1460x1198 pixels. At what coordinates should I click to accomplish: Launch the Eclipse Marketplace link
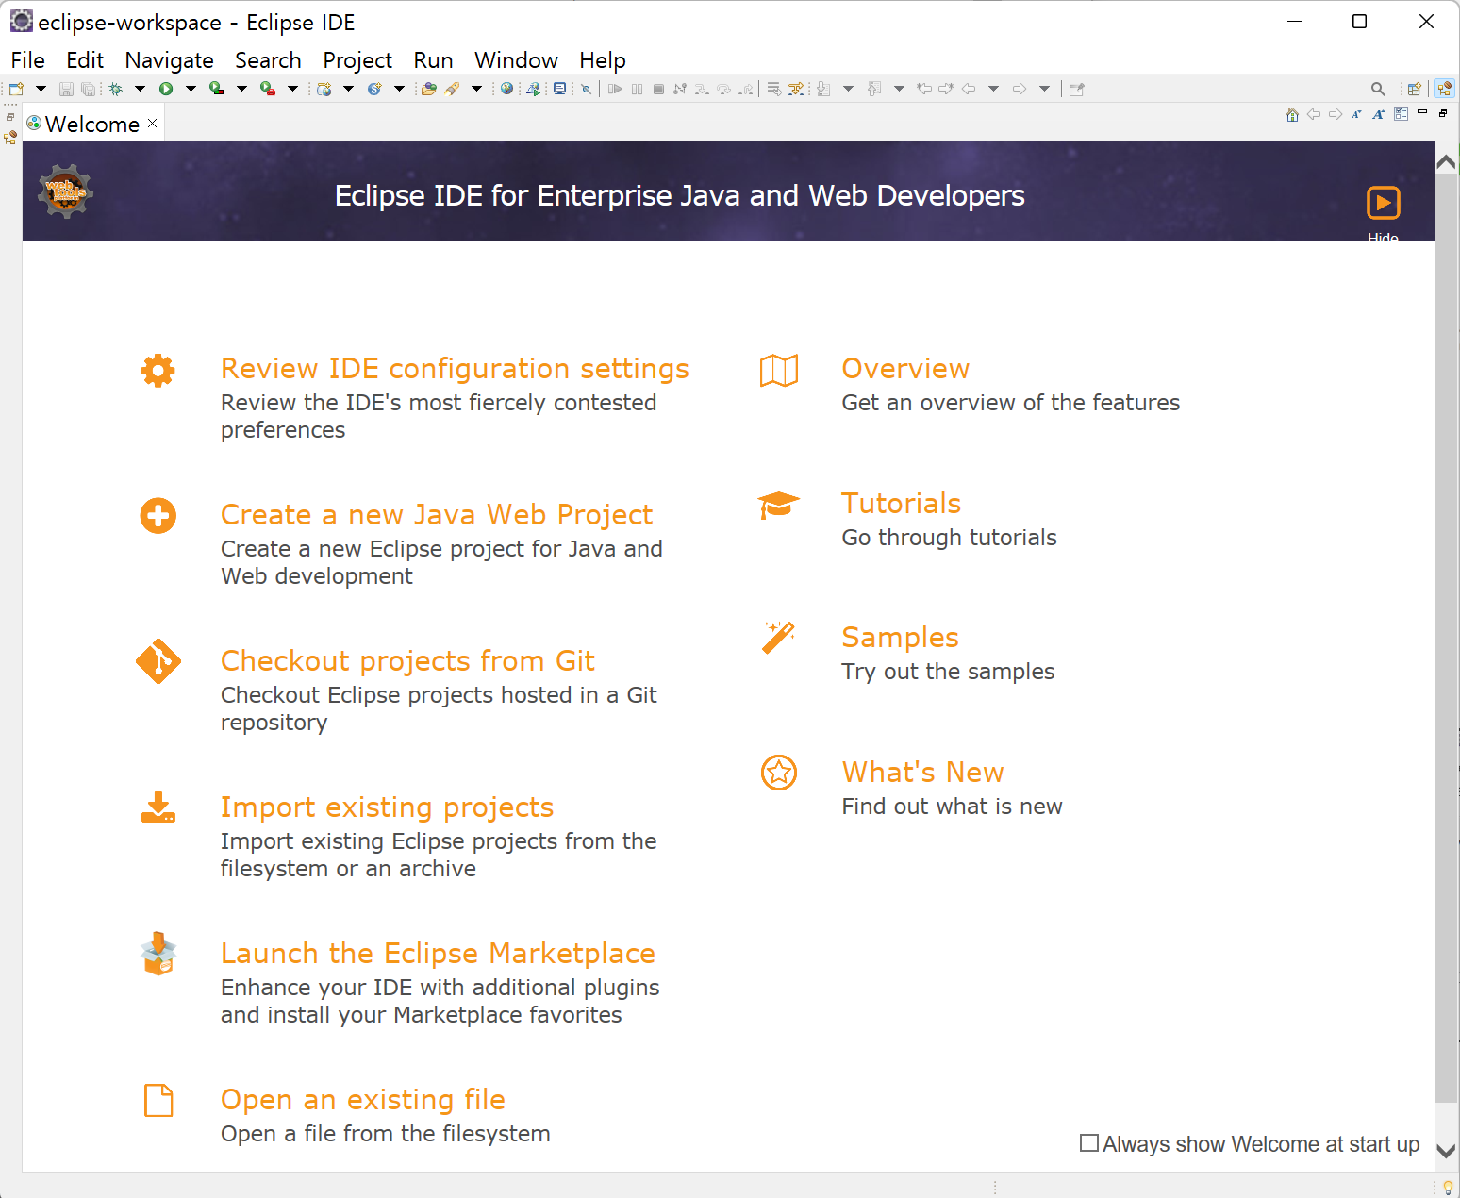438,954
